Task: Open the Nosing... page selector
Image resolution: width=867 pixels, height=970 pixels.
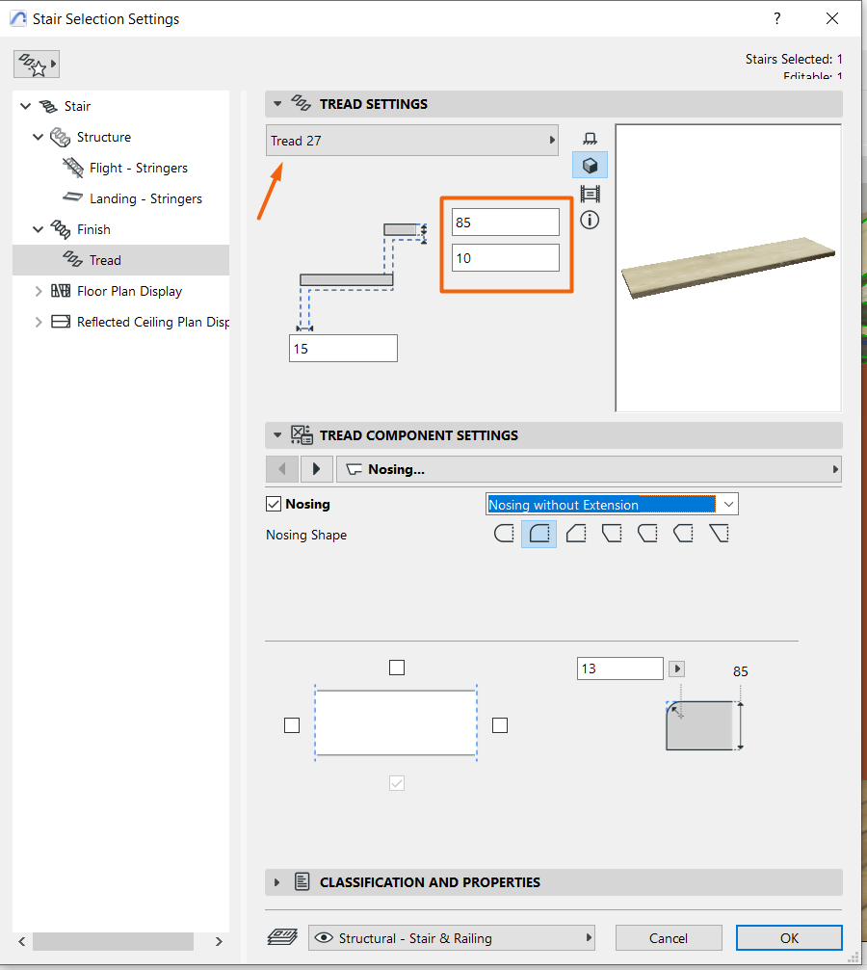Action: (x=589, y=469)
